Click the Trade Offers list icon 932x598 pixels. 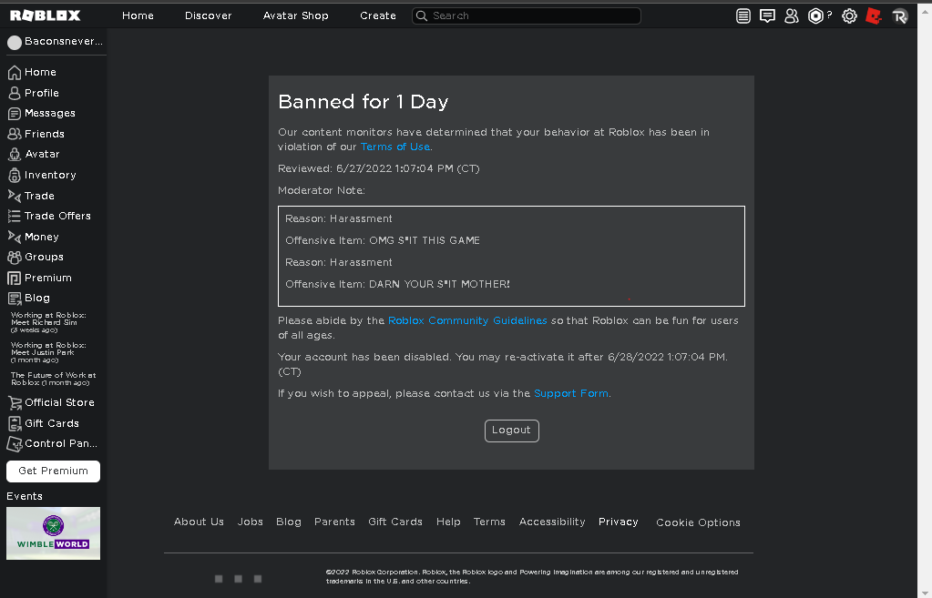[x=15, y=216]
